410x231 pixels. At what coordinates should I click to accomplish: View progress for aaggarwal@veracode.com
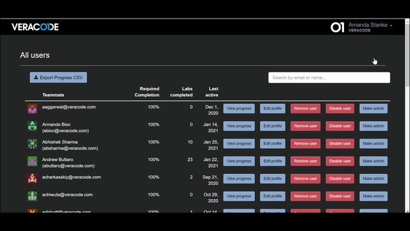[239, 108]
